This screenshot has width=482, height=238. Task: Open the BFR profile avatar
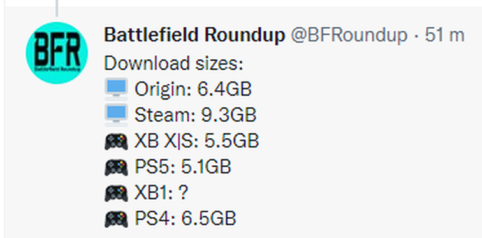57,53
